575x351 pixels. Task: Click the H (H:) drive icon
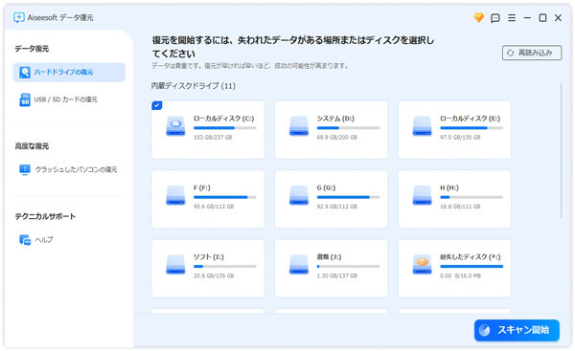pos(422,195)
